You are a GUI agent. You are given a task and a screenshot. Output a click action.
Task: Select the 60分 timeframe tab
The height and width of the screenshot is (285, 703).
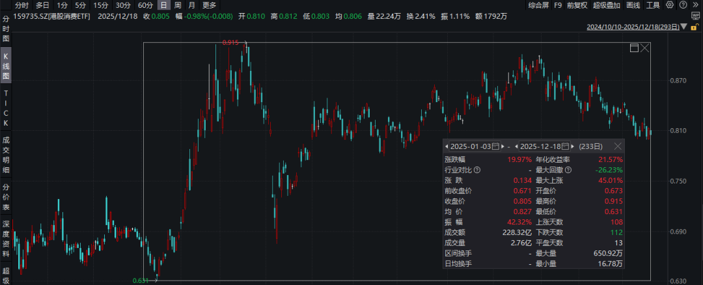[x=145, y=5]
